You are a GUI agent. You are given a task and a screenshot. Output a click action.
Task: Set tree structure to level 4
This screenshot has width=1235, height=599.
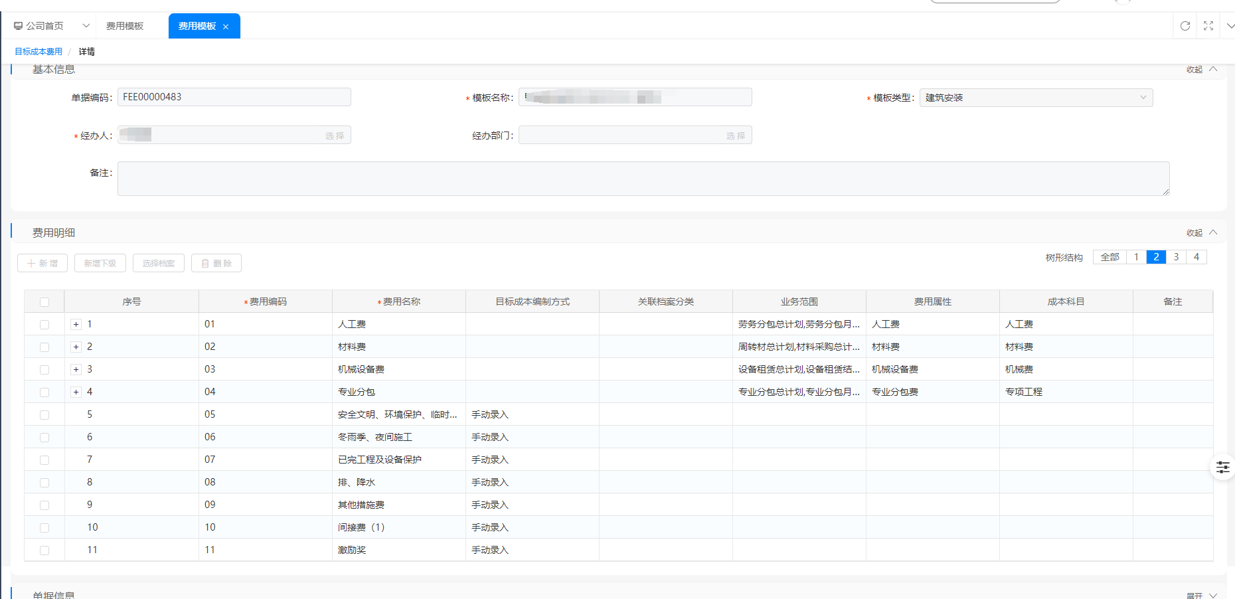point(1196,257)
